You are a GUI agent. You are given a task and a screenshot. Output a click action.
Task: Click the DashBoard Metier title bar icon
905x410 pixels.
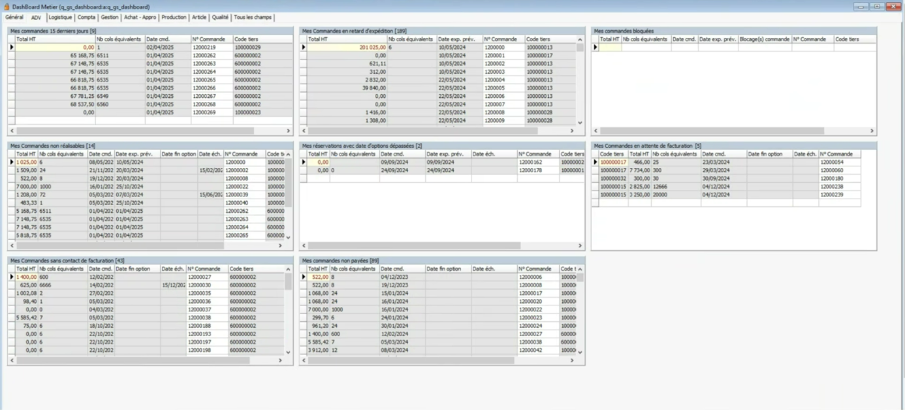(7, 7)
